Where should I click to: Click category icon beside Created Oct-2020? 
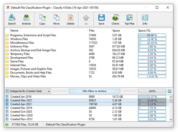[x=7, y=112]
